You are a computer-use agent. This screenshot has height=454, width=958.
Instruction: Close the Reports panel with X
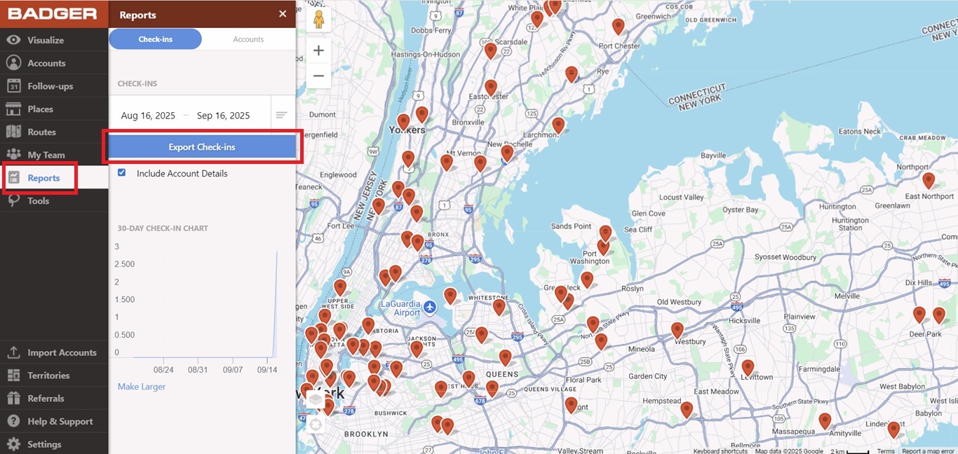click(283, 14)
